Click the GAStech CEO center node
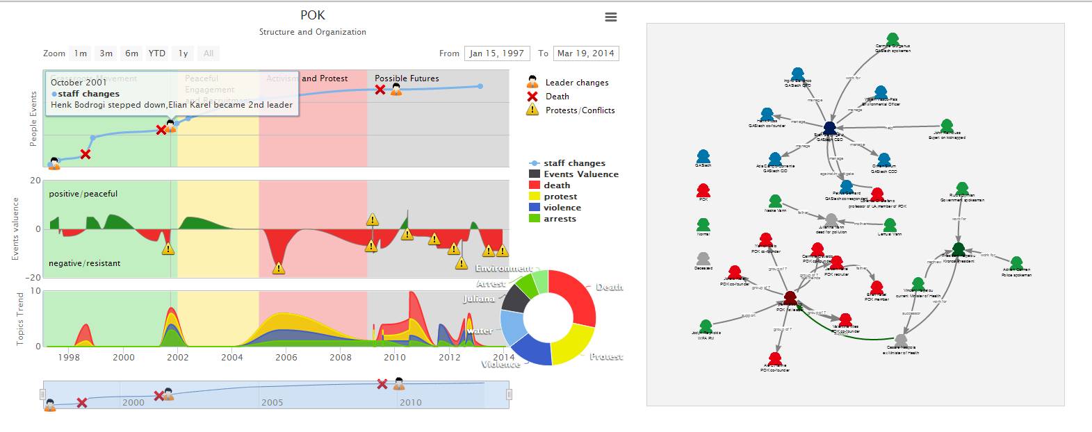 (x=829, y=128)
